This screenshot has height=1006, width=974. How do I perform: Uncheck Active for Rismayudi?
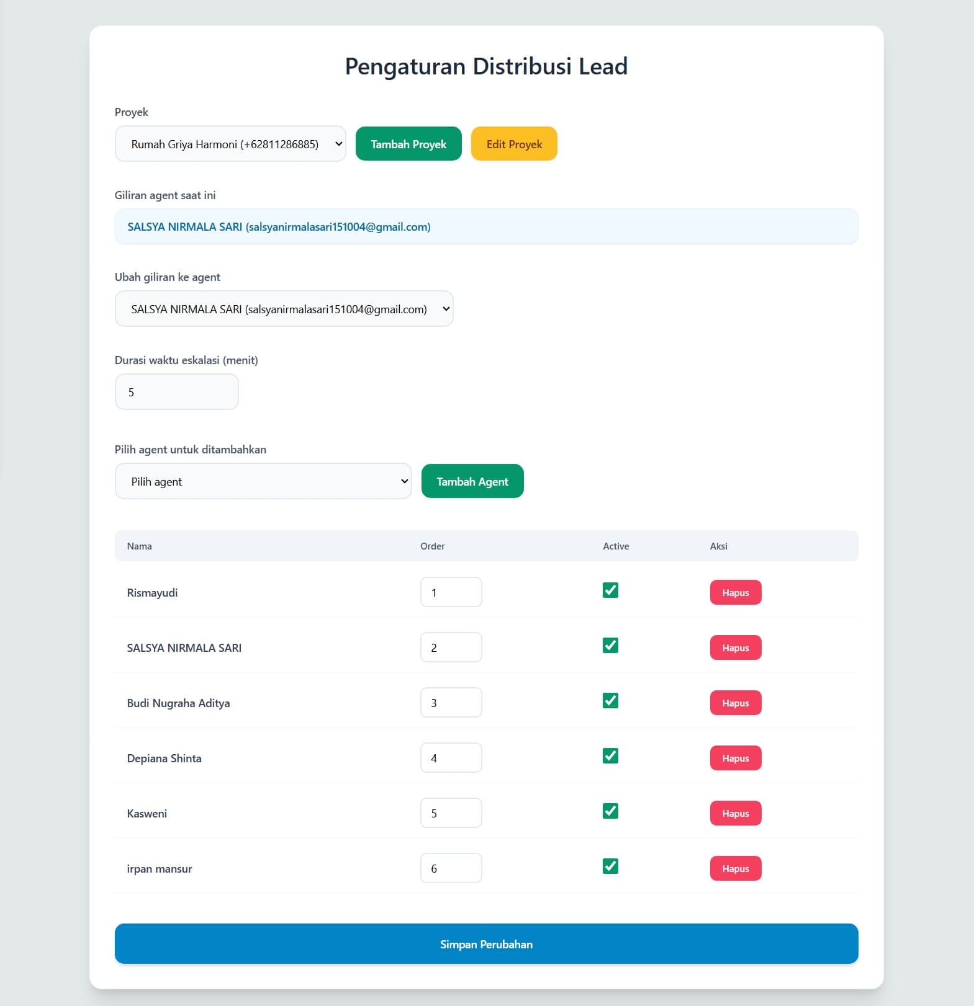point(610,590)
